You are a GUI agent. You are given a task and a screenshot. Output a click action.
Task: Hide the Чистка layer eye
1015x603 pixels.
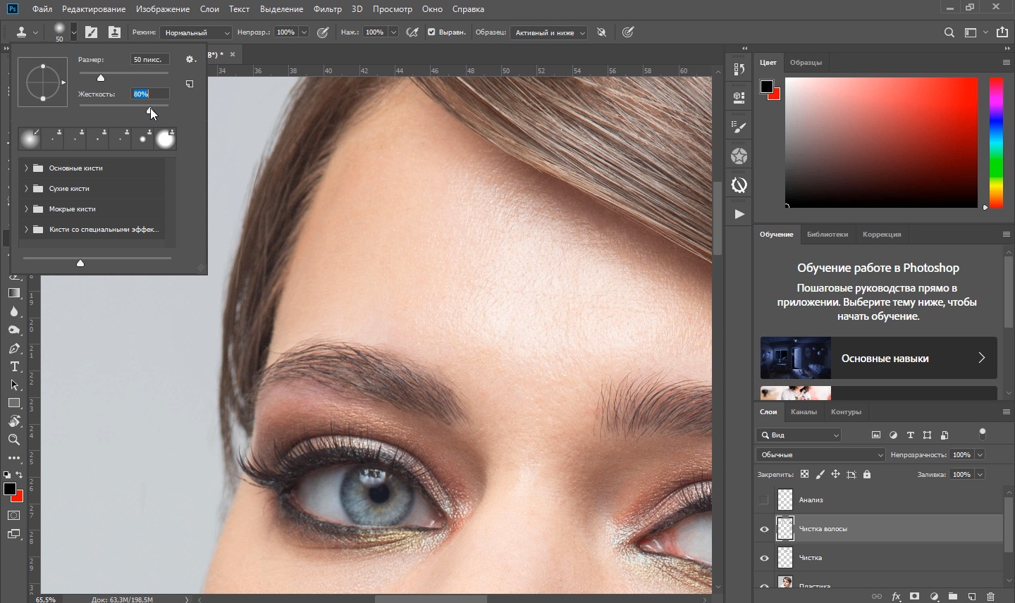click(764, 558)
